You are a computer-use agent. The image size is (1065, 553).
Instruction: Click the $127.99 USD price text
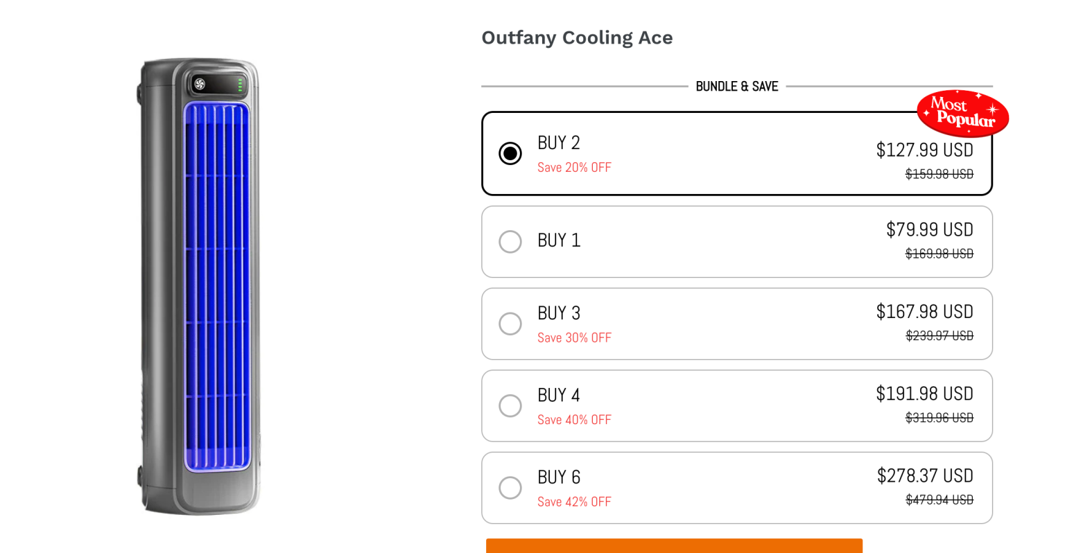click(x=924, y=150)
